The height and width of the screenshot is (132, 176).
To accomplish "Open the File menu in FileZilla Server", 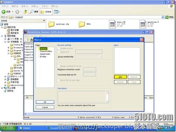I will (x=27, y=36).
